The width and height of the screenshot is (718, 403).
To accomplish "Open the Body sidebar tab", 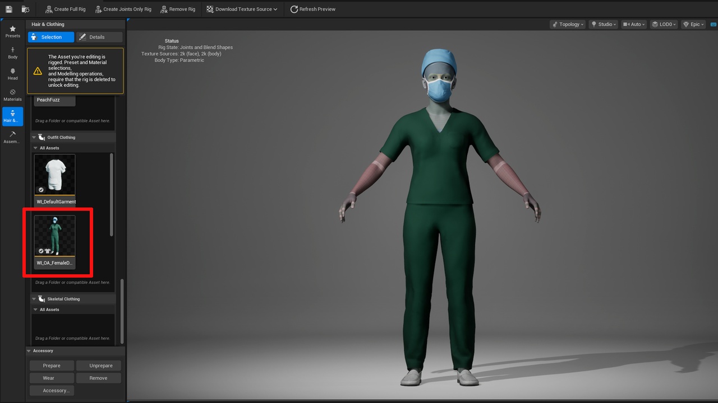I will click(x=12, y=53).
